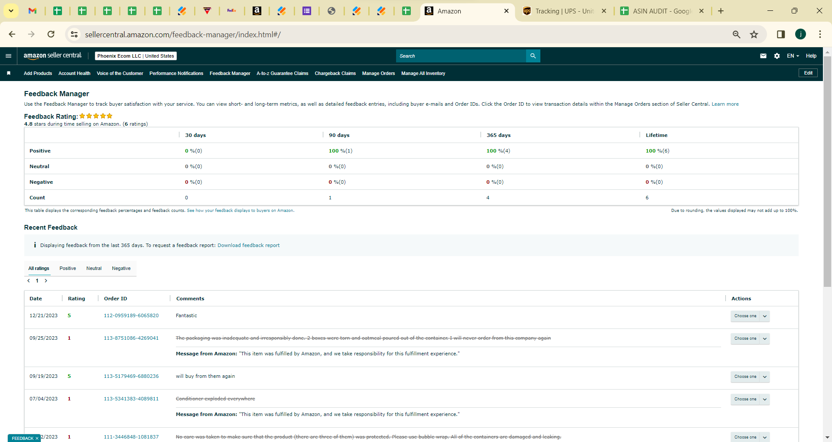Open the Help link in the header
This screenshot has width=832, height=442.
pos(811,56)
